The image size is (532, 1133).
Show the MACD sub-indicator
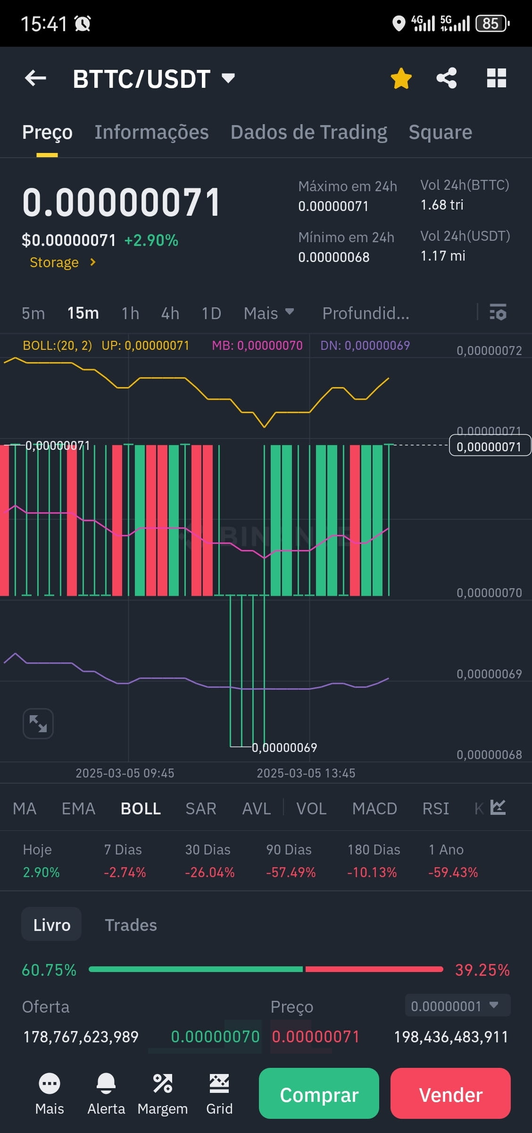pyautogui.click(x=374, y=808)
